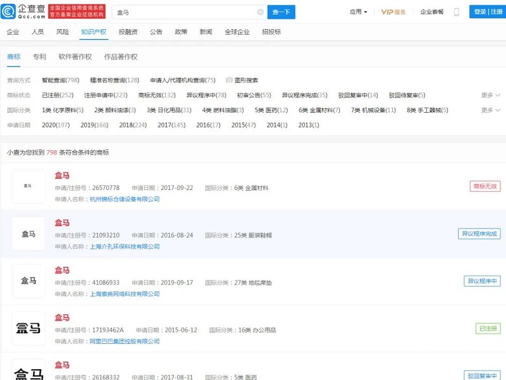Open the first 盒马 trademark thumbnail image

tap(28, 186)
